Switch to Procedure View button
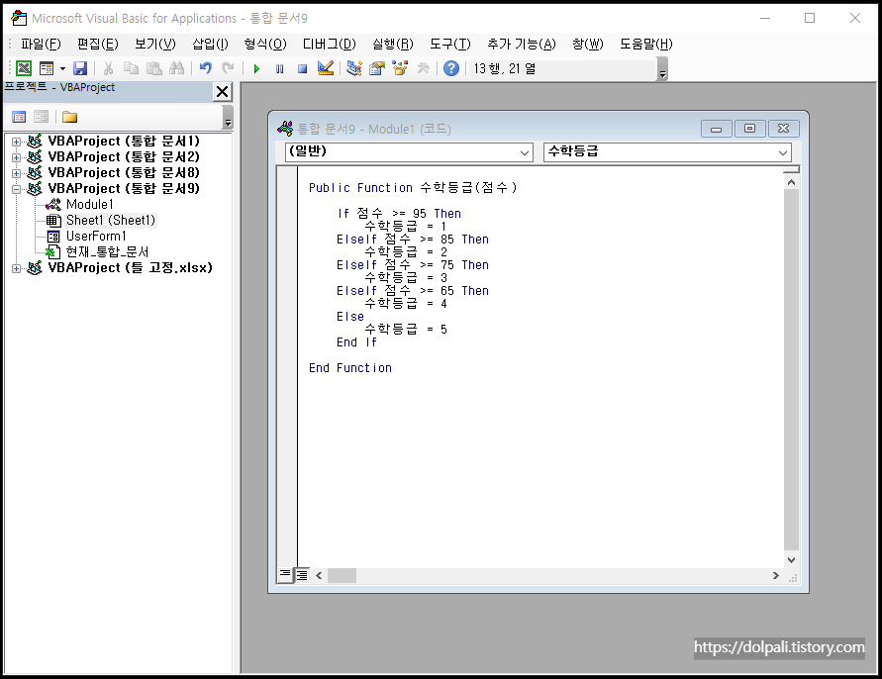Screen dimensions: 882x679 pyautogui.click(x=285, y=574)
